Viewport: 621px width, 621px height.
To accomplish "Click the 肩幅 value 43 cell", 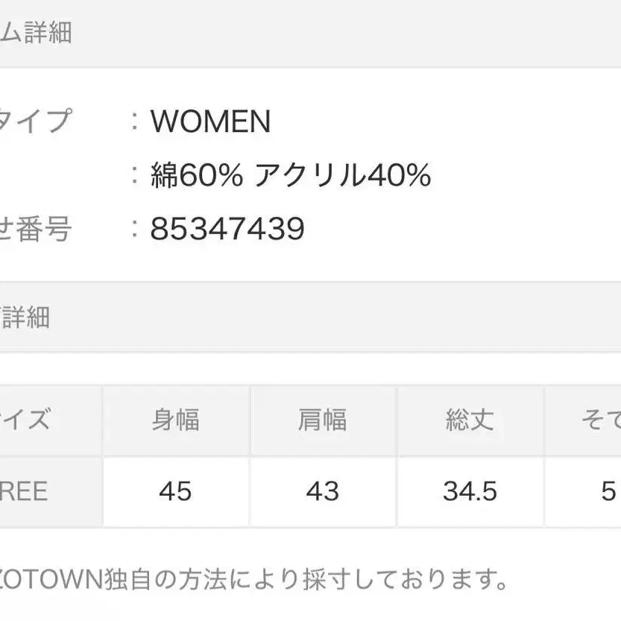I will coord(322,491).
